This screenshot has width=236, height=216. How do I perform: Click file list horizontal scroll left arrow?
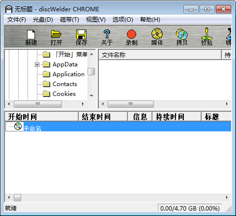[x=103, y=104]
